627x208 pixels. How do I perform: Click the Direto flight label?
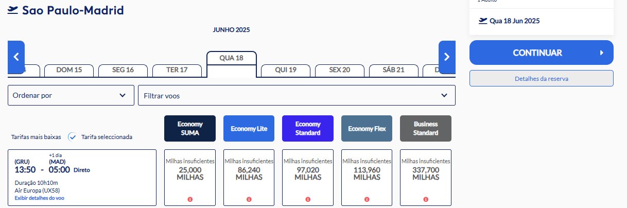[x=81, y=170]
